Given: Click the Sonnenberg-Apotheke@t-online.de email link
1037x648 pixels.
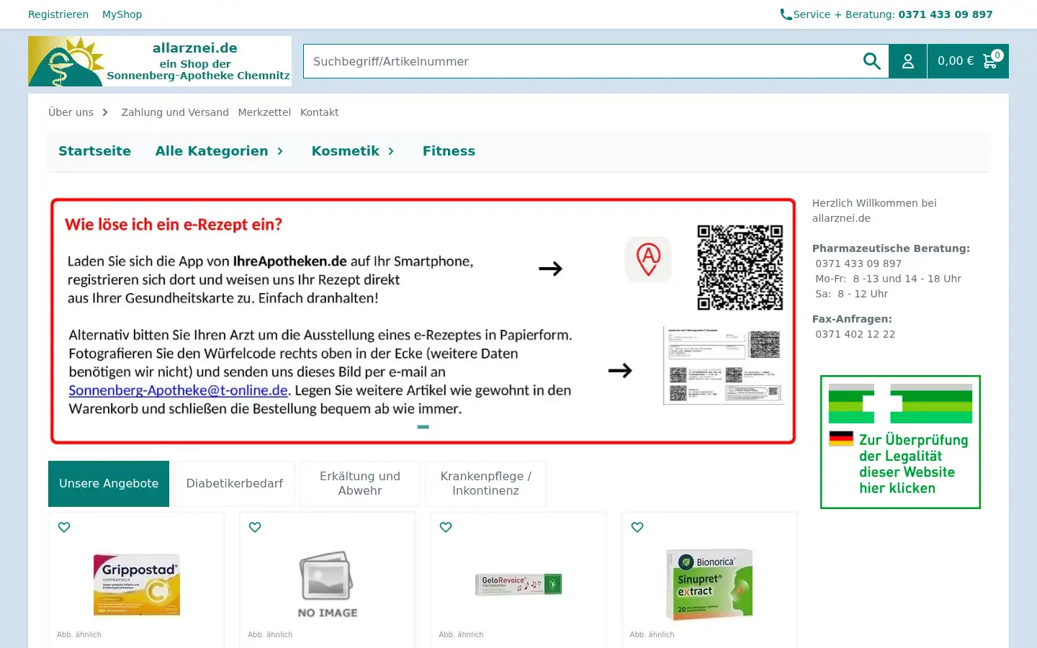Looking at the screenshot, I should (x=179, y=390).
